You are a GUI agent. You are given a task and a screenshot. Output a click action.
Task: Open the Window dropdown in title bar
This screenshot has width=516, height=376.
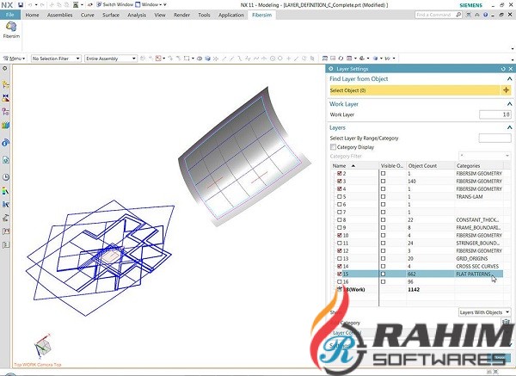150,4
